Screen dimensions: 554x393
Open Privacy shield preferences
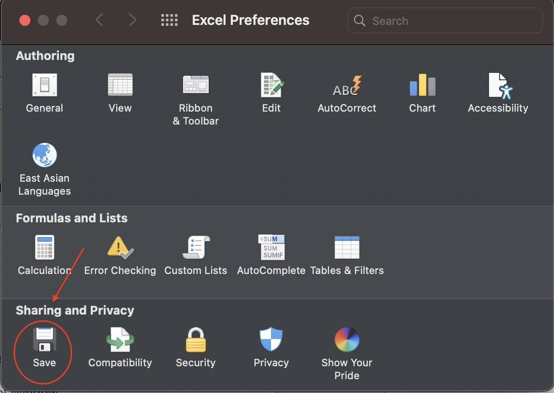271,340
